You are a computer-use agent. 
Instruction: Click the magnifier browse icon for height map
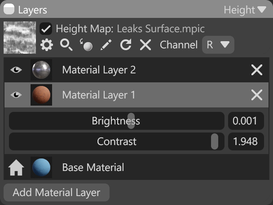click(66, 45)
